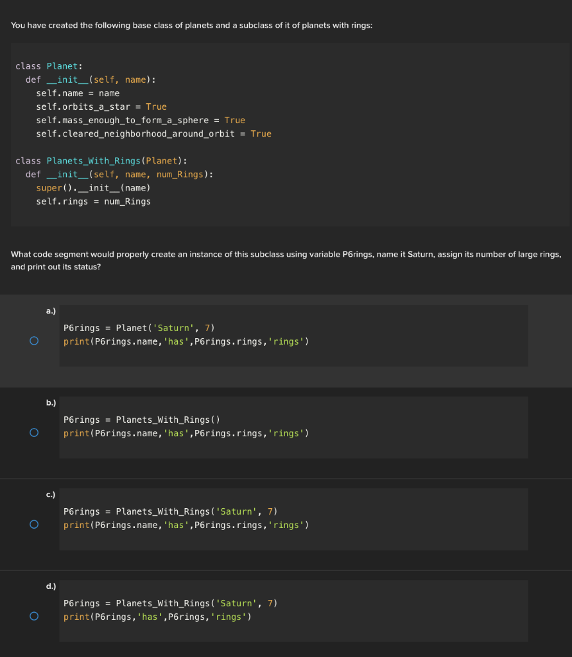This screenshot has width=572, height=657.
Task: Select the radio button for option b
Action: click(x=33, y=433)
